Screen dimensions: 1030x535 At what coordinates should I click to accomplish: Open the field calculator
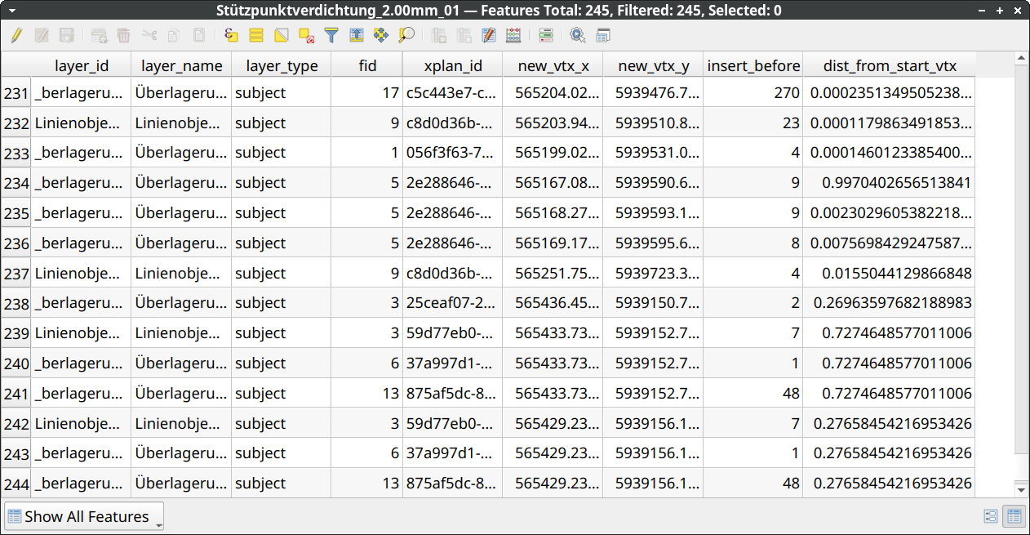pos(513,35)
